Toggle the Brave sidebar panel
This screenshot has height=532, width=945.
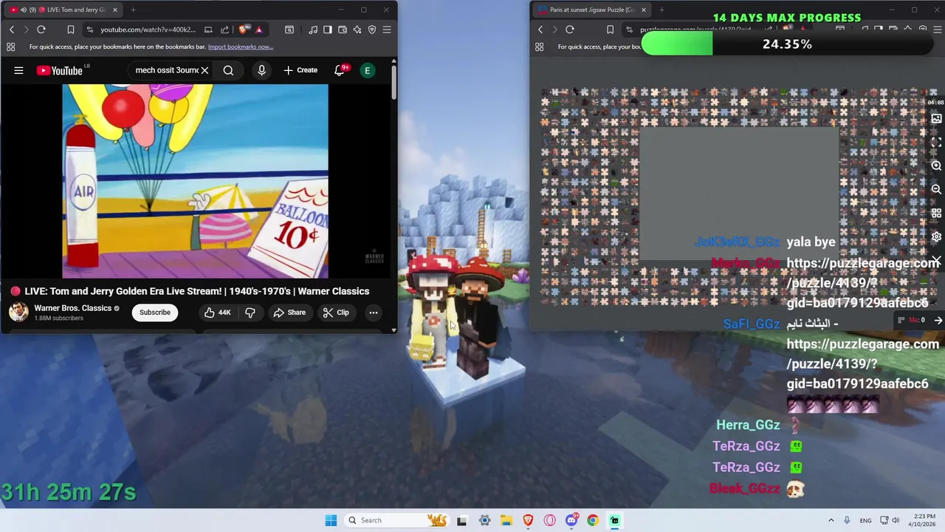[x=328, y=30]
